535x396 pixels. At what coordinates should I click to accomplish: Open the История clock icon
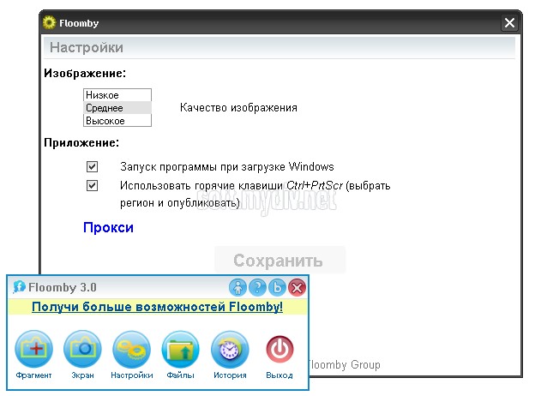pyautogui.click(x=230, y=349)
